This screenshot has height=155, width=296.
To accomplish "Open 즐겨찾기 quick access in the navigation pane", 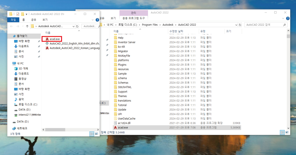I will (x=22, y=36).
